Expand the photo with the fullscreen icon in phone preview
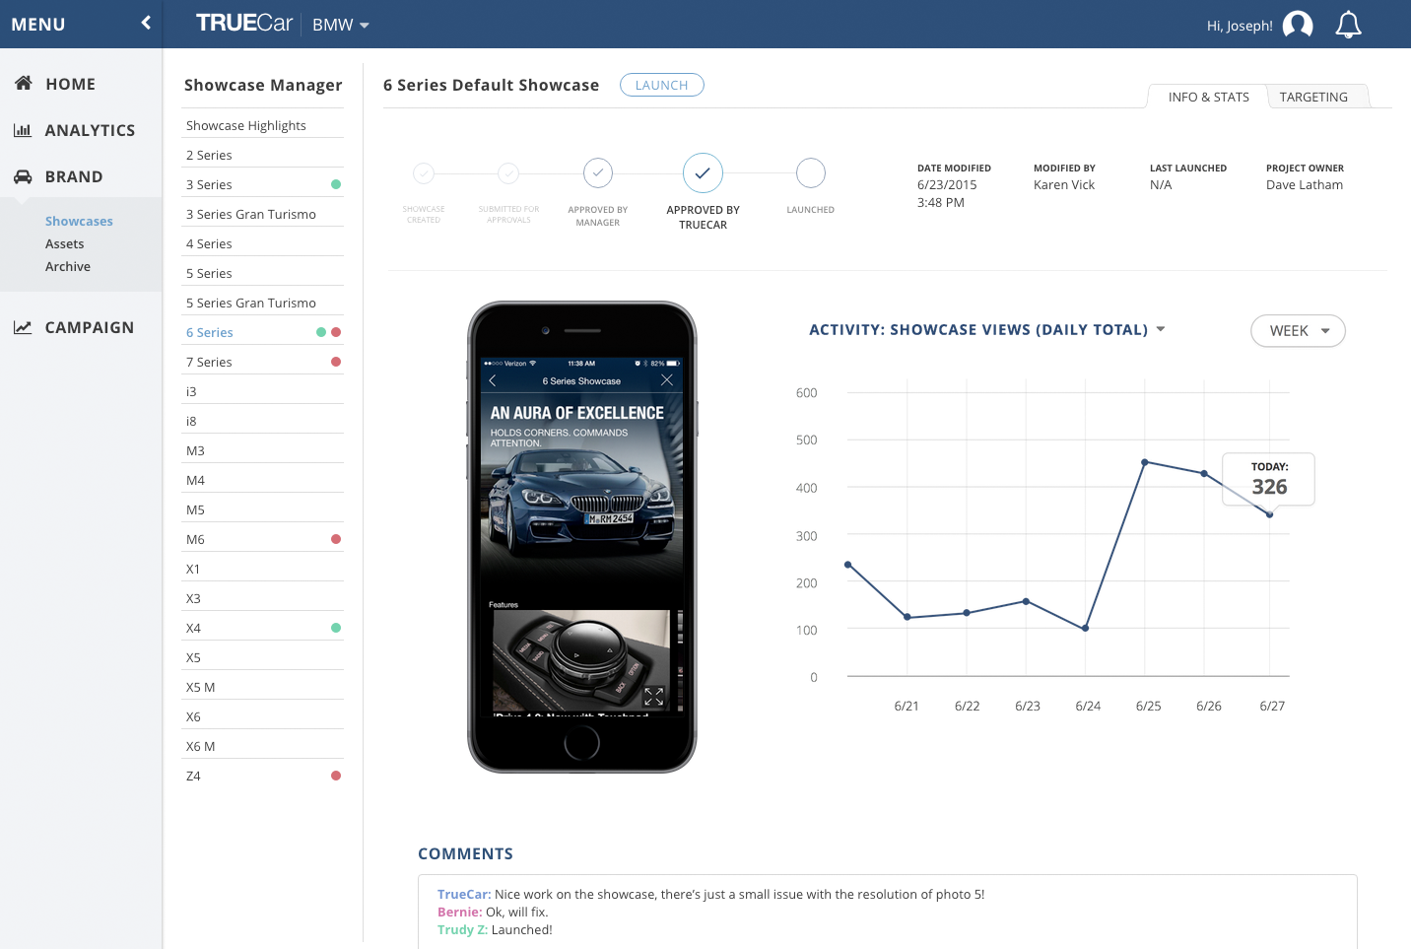Image resolution: width=1411 pixels, height=949 pixels. [x=654, y=697]
